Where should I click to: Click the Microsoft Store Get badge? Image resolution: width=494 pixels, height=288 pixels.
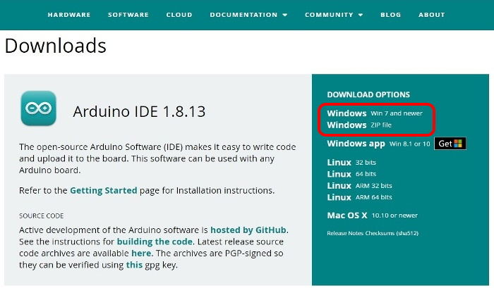coord(450,144)
